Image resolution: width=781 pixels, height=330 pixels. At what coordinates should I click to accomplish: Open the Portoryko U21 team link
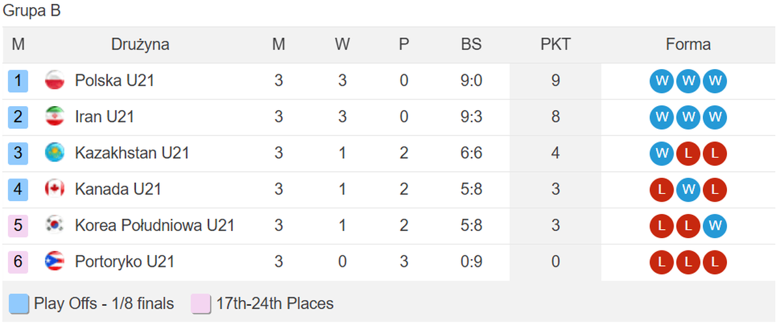(125, 262)
